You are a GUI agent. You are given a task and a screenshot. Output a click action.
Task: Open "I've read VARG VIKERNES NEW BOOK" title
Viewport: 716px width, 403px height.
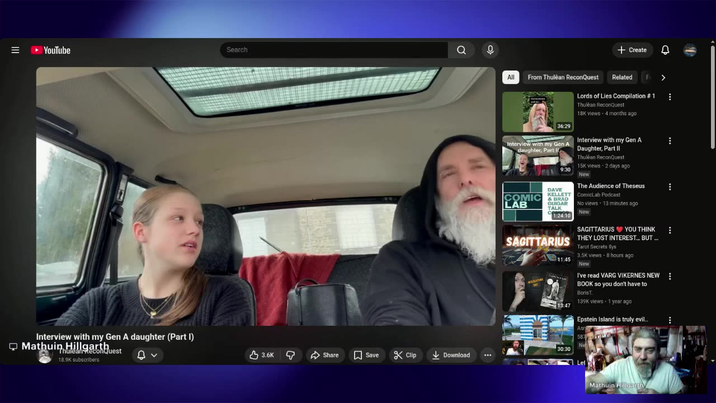[x=618, y=279]
